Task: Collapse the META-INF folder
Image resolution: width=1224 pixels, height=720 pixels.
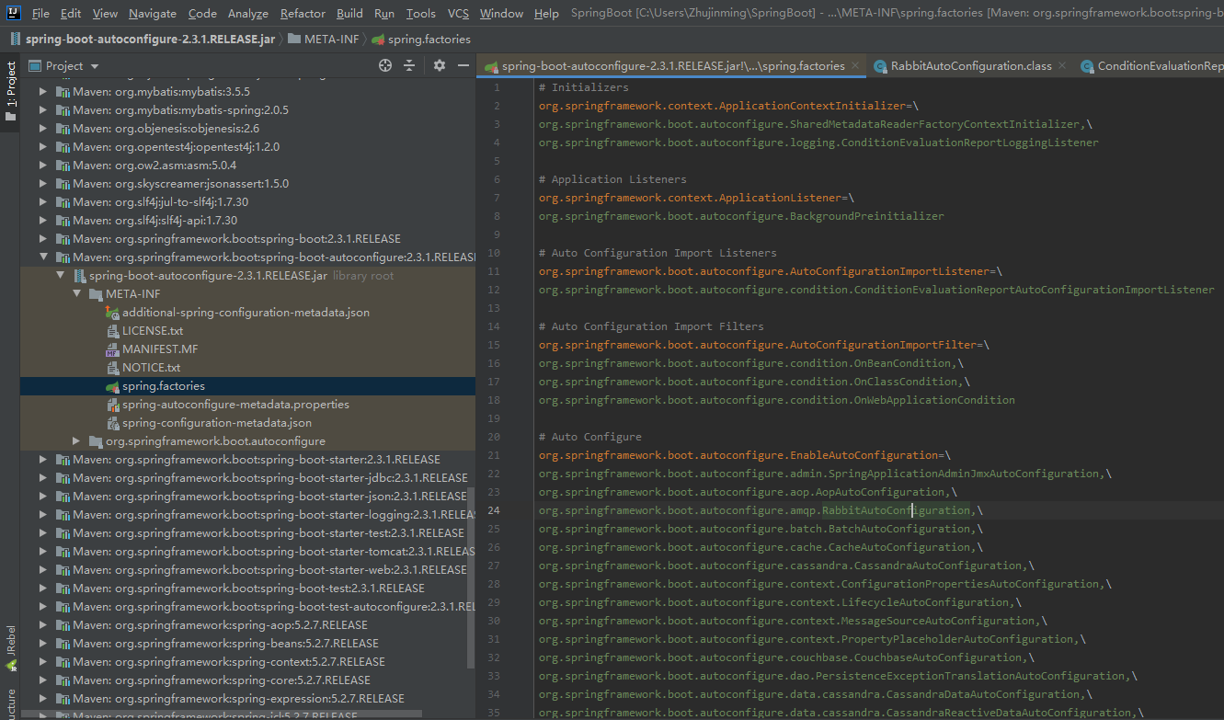Action: pyautogui.click(x=77, y=294)
